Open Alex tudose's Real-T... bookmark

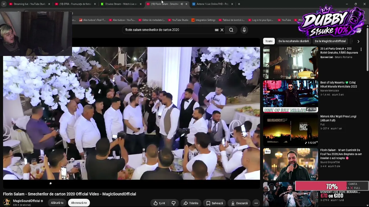click(92, 20)
